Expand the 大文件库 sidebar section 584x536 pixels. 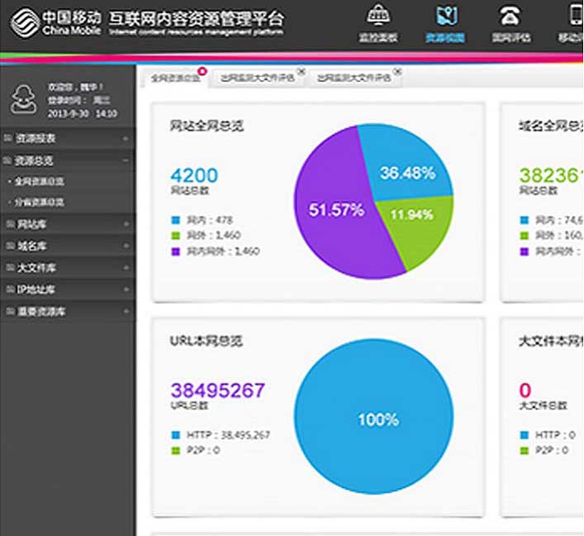[126, 268]
